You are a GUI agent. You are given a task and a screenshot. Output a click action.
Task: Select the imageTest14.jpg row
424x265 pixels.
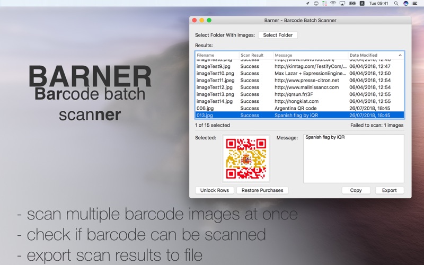click(x=299, y=101)
